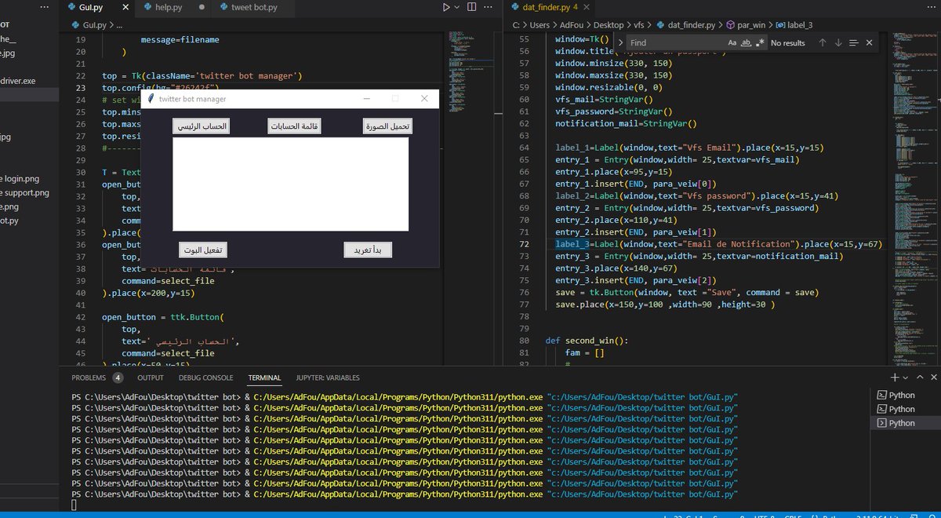Go to previous match arrow

pyautogui.click(x=823, y=43)
